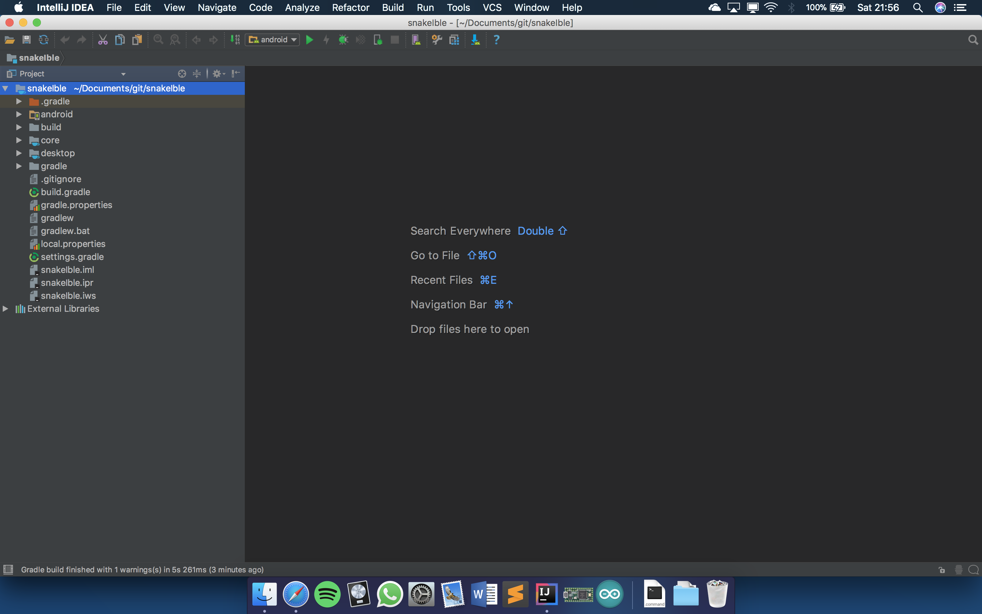Screen dimensions: 982x614
Task: Open the Attach debugger to Android process icon
Action: pyautogui.click(x=377, y=39)
